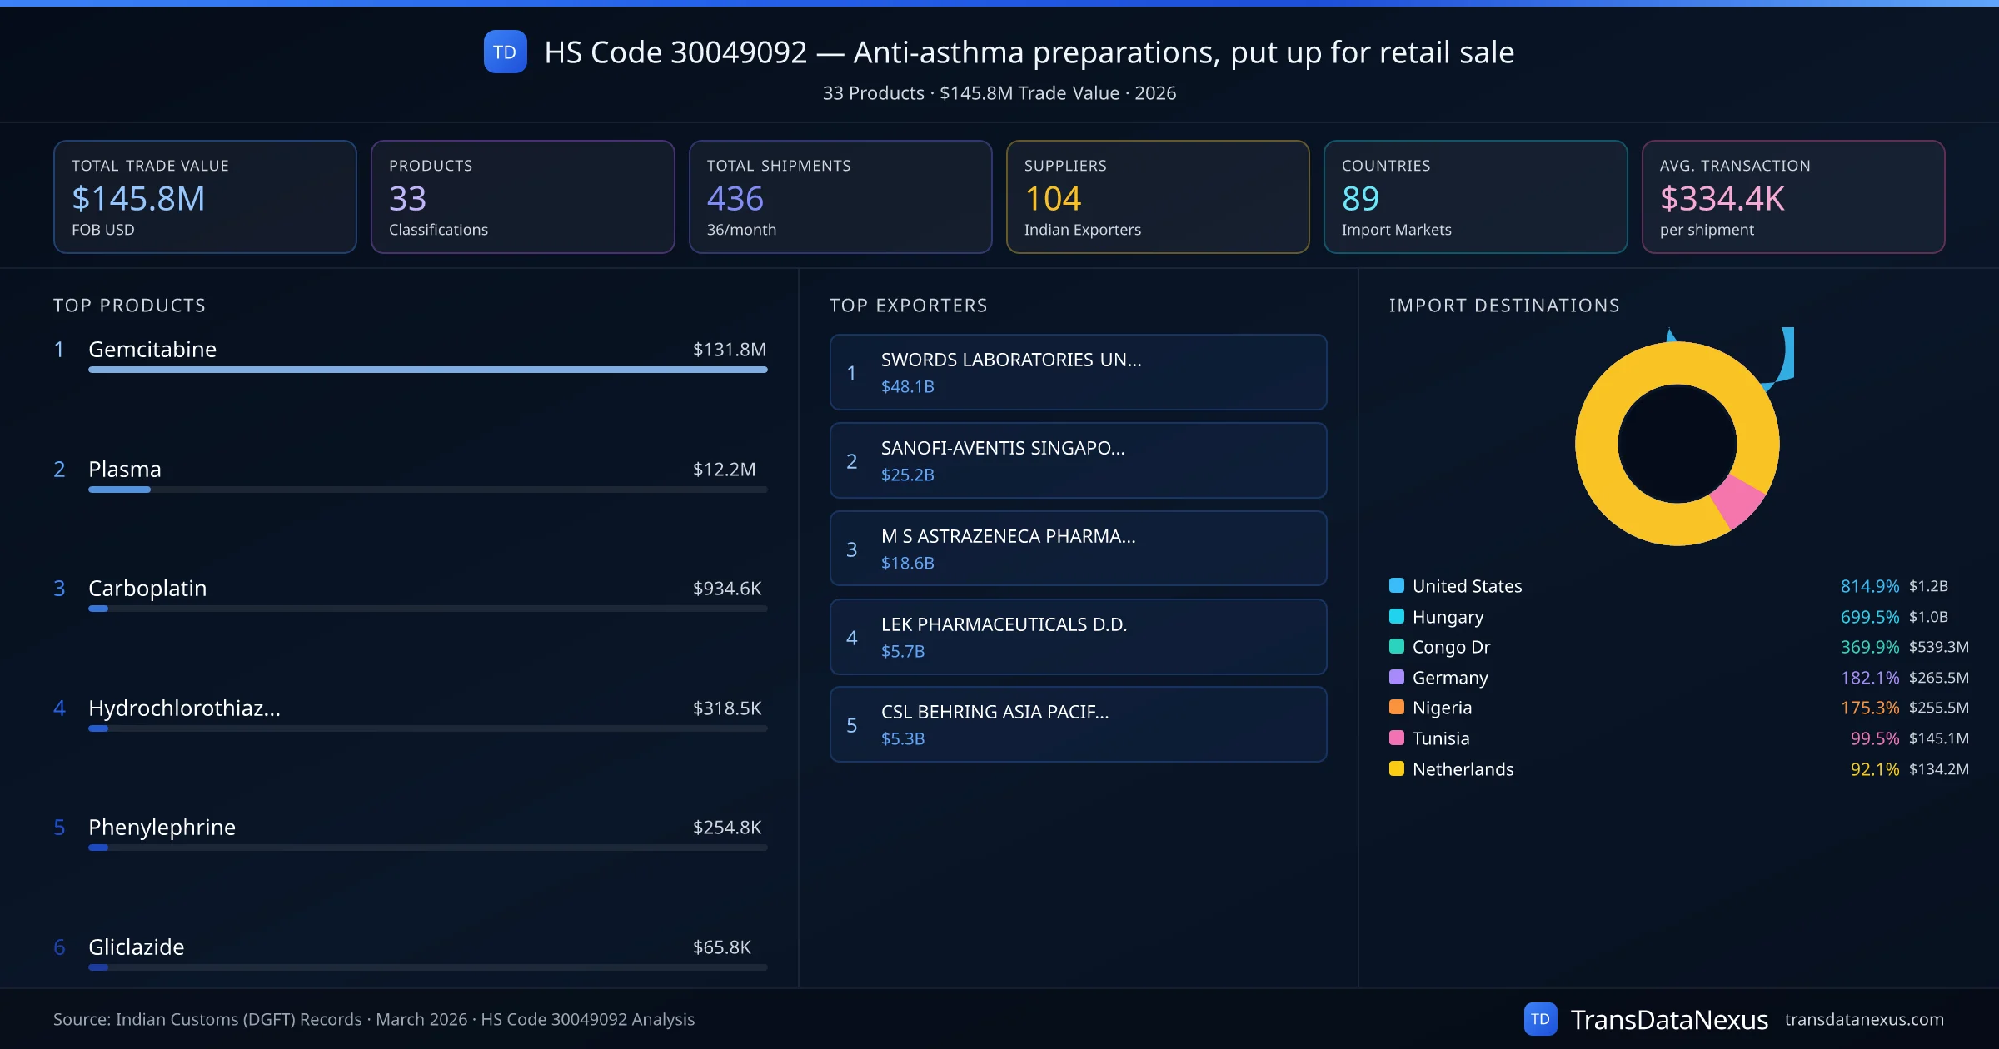
Task: Click the Hungary legend color square
Action: pos(1397,616)
